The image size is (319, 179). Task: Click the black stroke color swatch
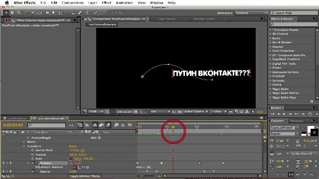click(315, 133)
